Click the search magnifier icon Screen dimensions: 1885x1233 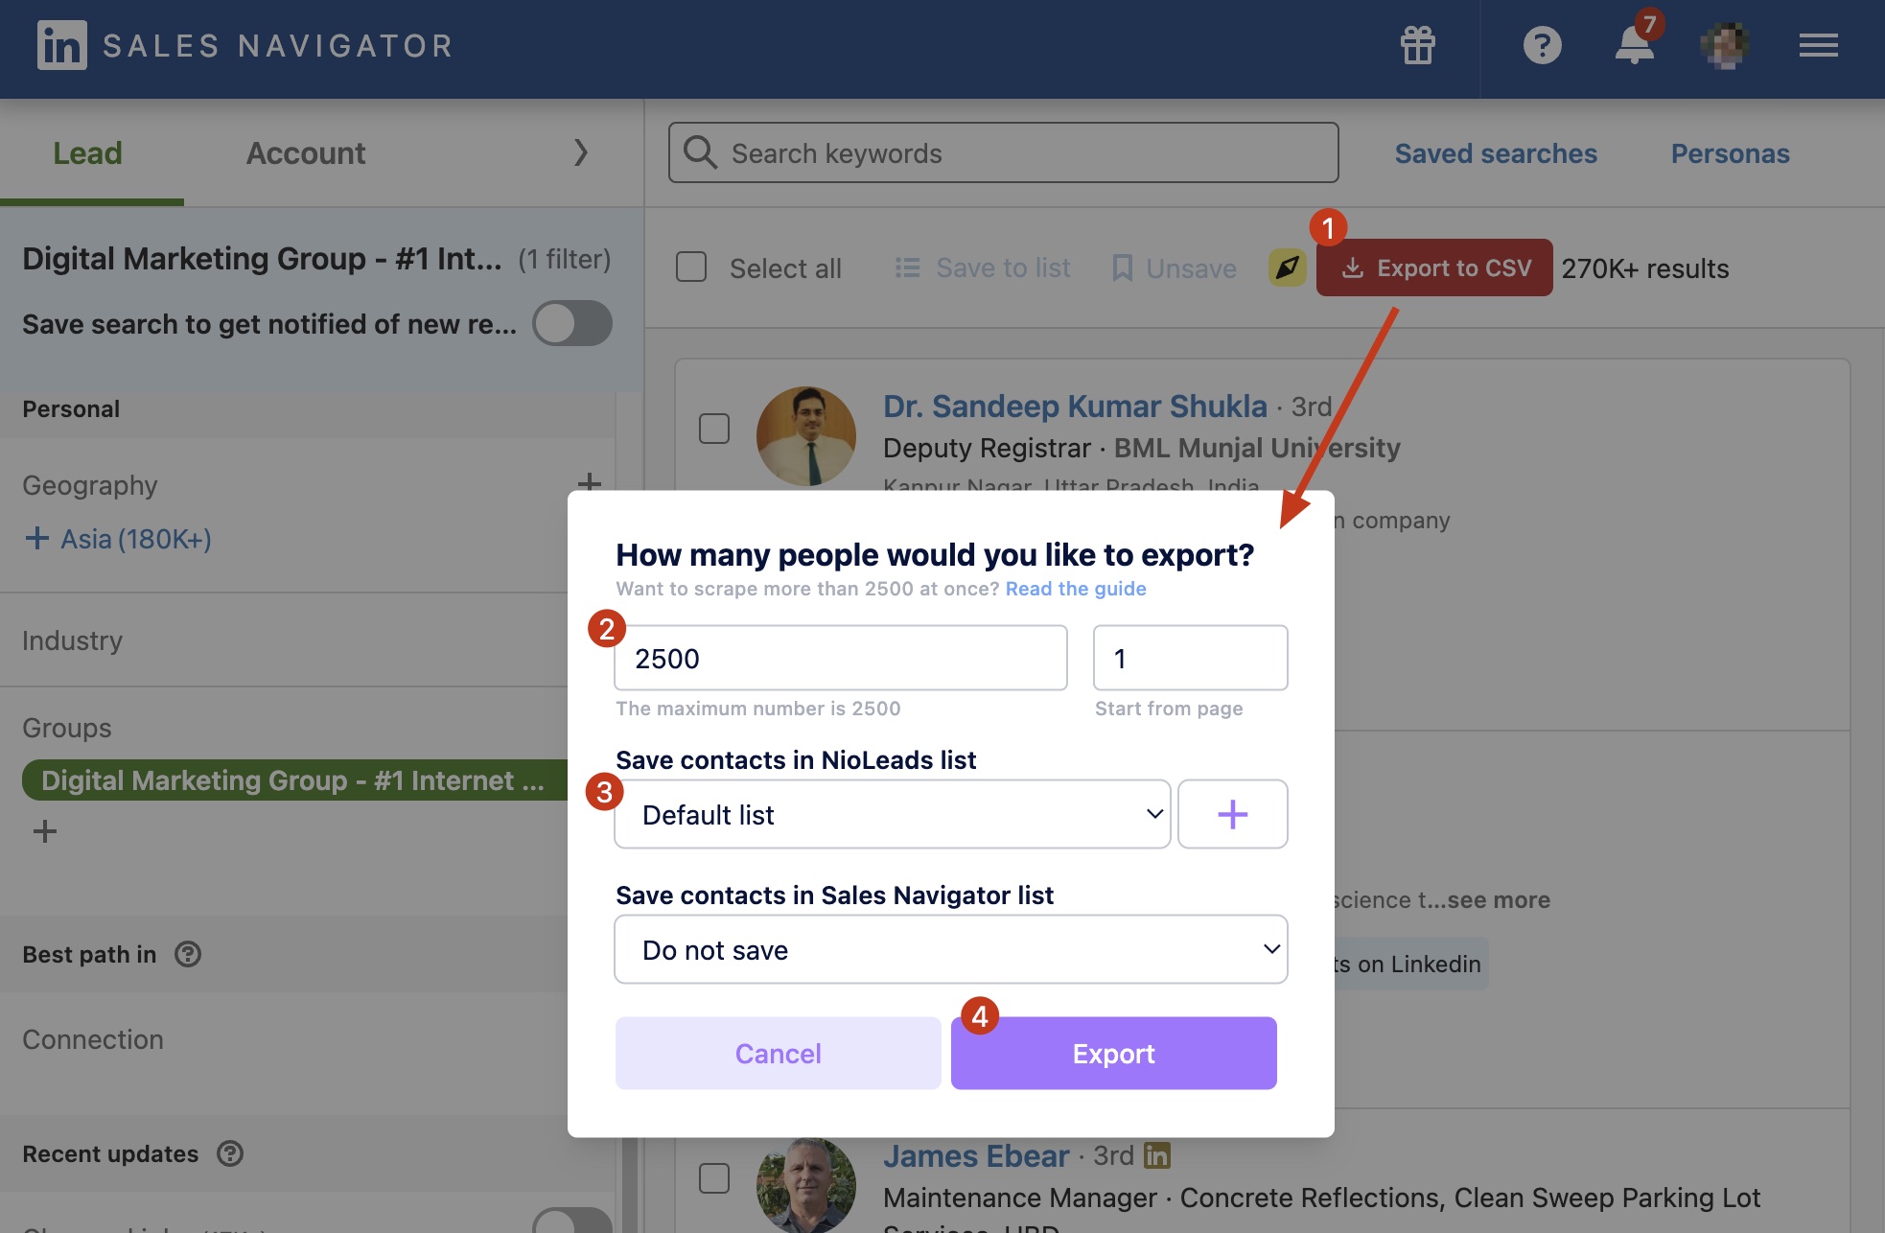point(700,152)
